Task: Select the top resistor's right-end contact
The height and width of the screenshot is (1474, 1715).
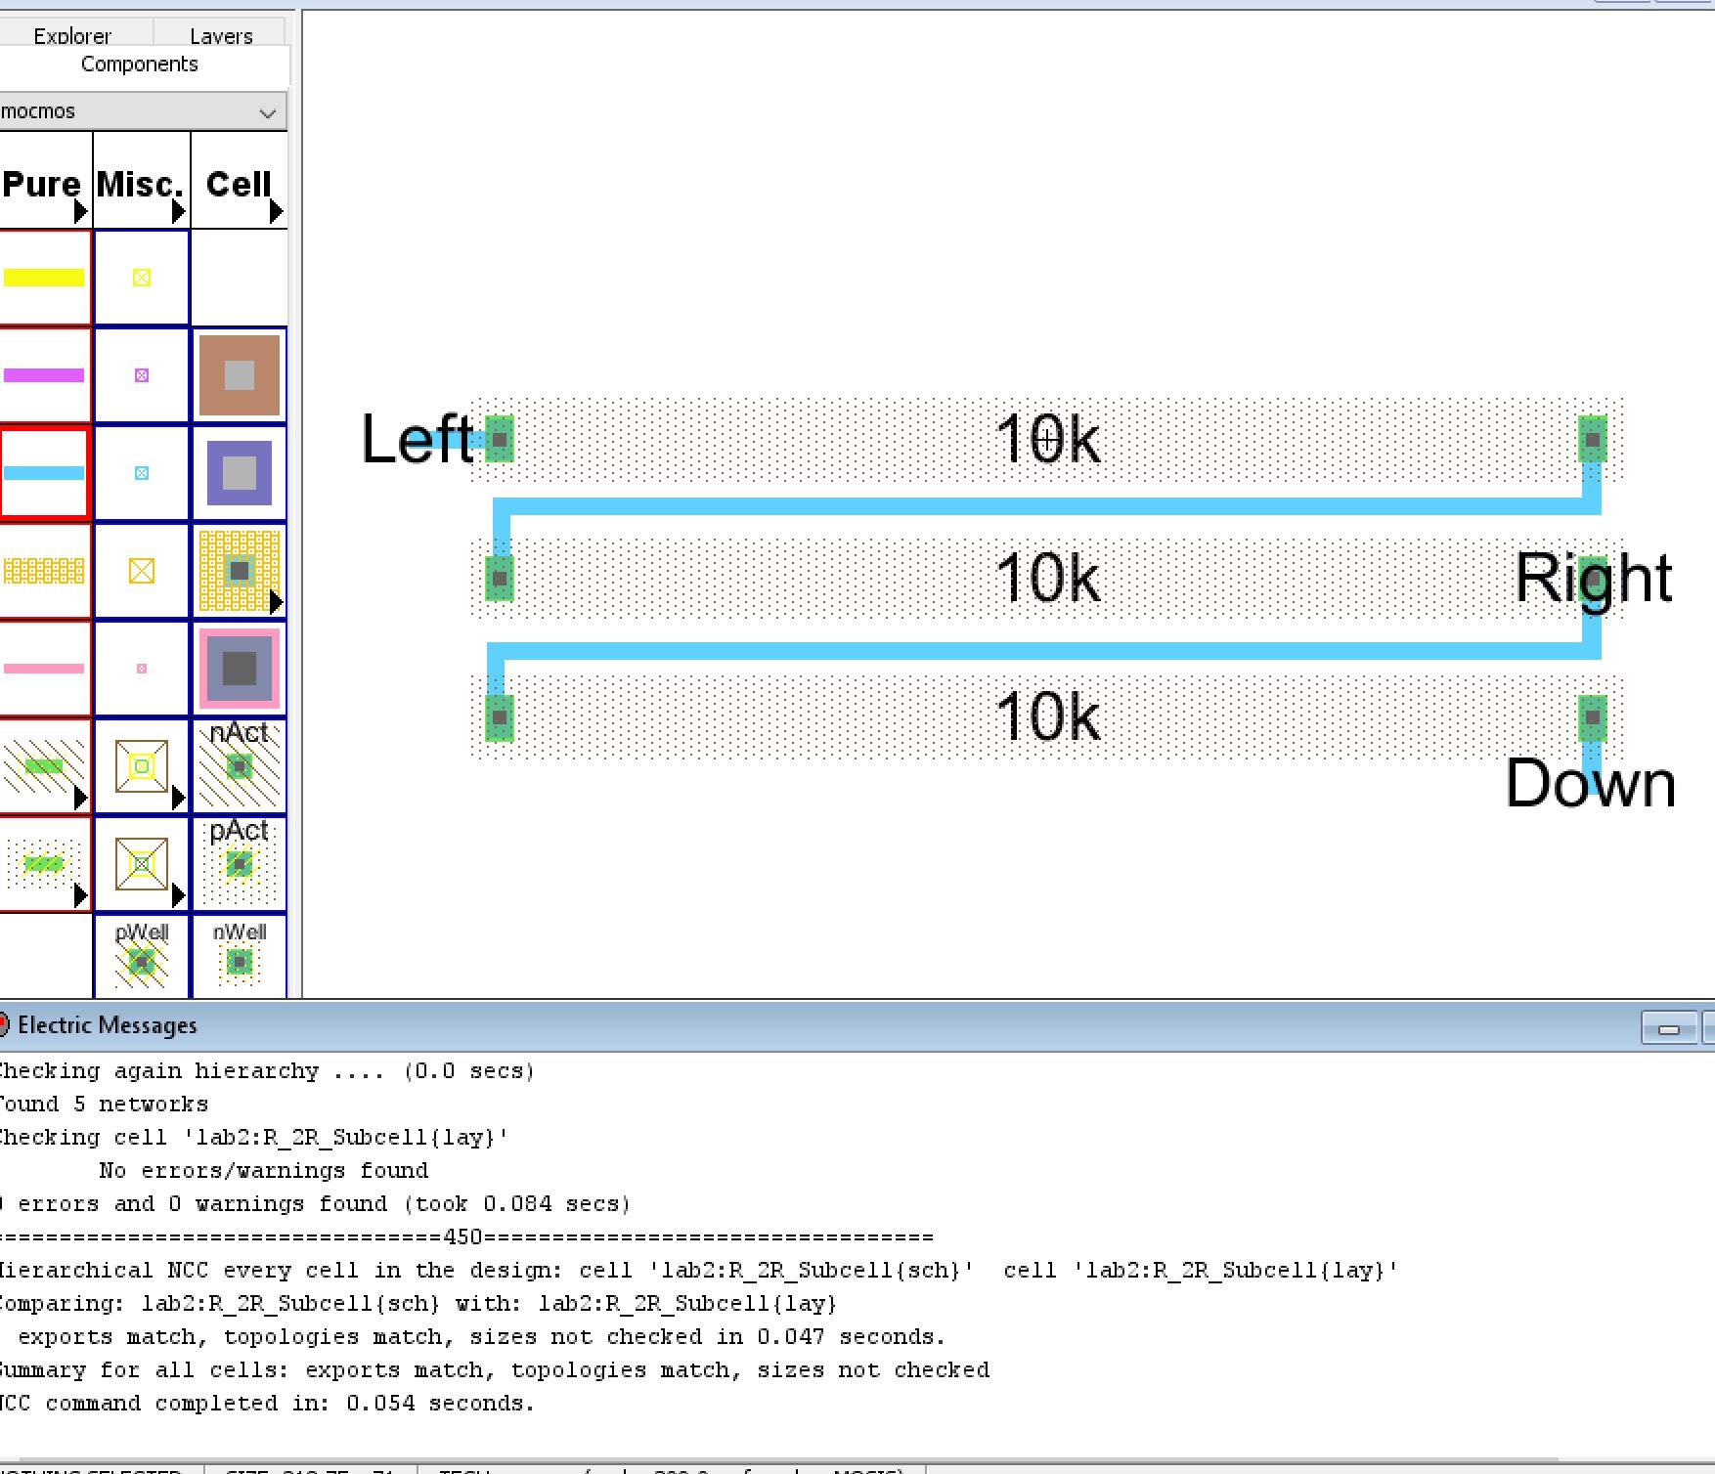Action: click(1593, 439)
